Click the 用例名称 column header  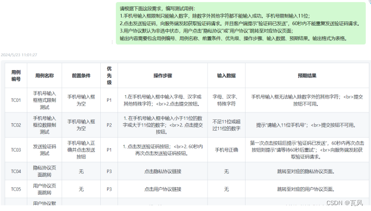tap(44, 76)
